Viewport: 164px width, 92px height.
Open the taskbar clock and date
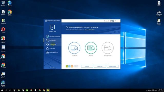(x=160, y=90)
